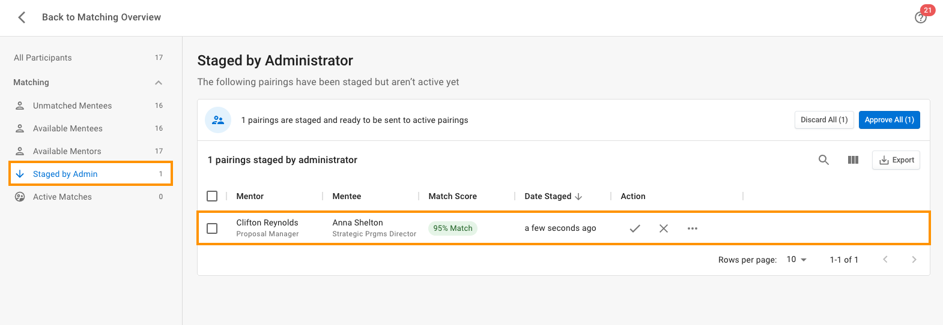
Task: Open the help question mark icon
Action: pyautogui.click(x=920, y=18)
